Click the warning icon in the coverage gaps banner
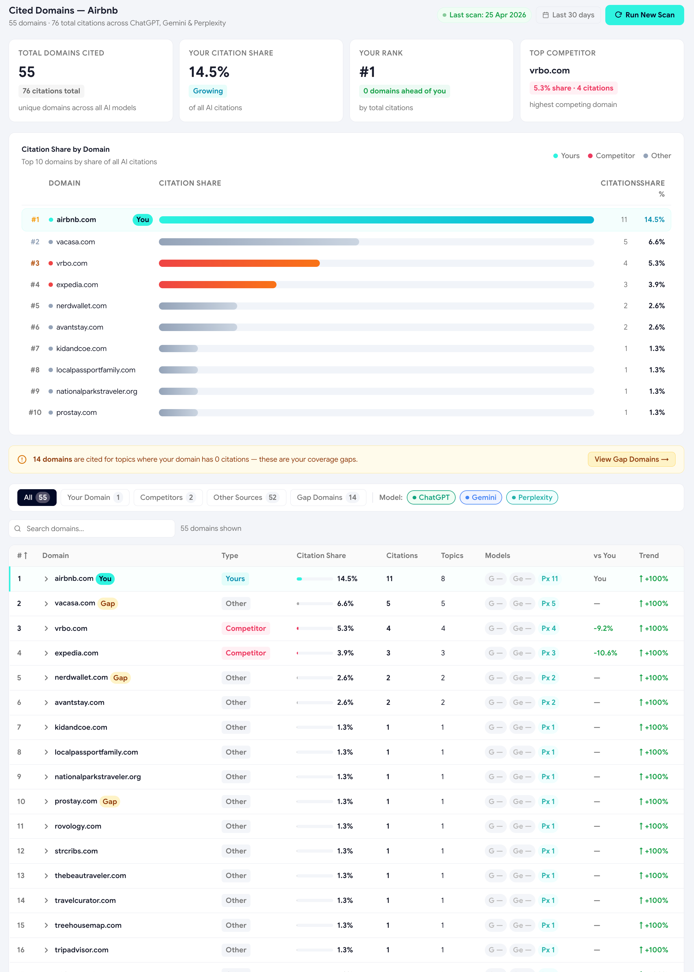 (x=22, y=459)
